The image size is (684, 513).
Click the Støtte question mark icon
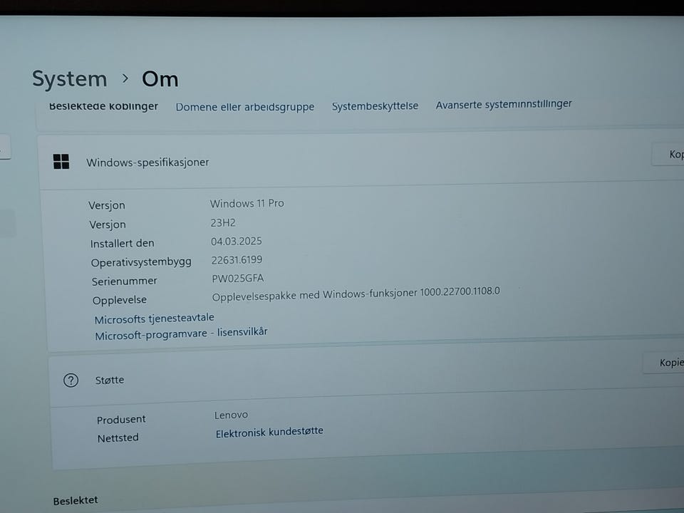[x=71, y=380]
